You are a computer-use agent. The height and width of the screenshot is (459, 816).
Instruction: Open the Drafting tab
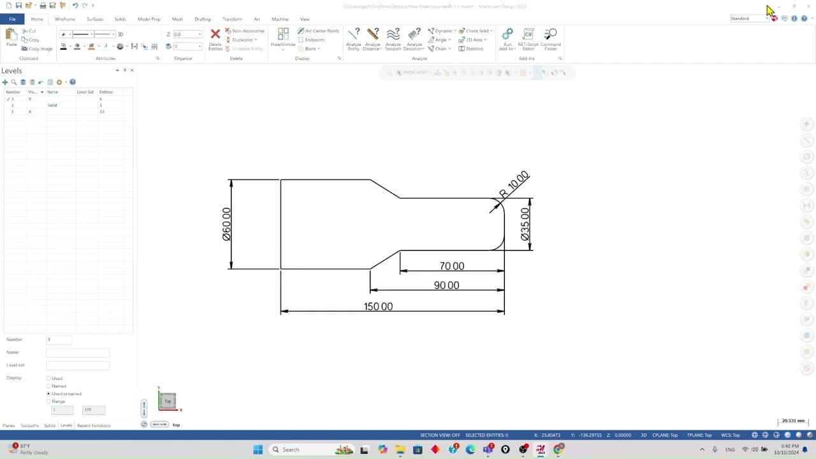coord(202,19)
